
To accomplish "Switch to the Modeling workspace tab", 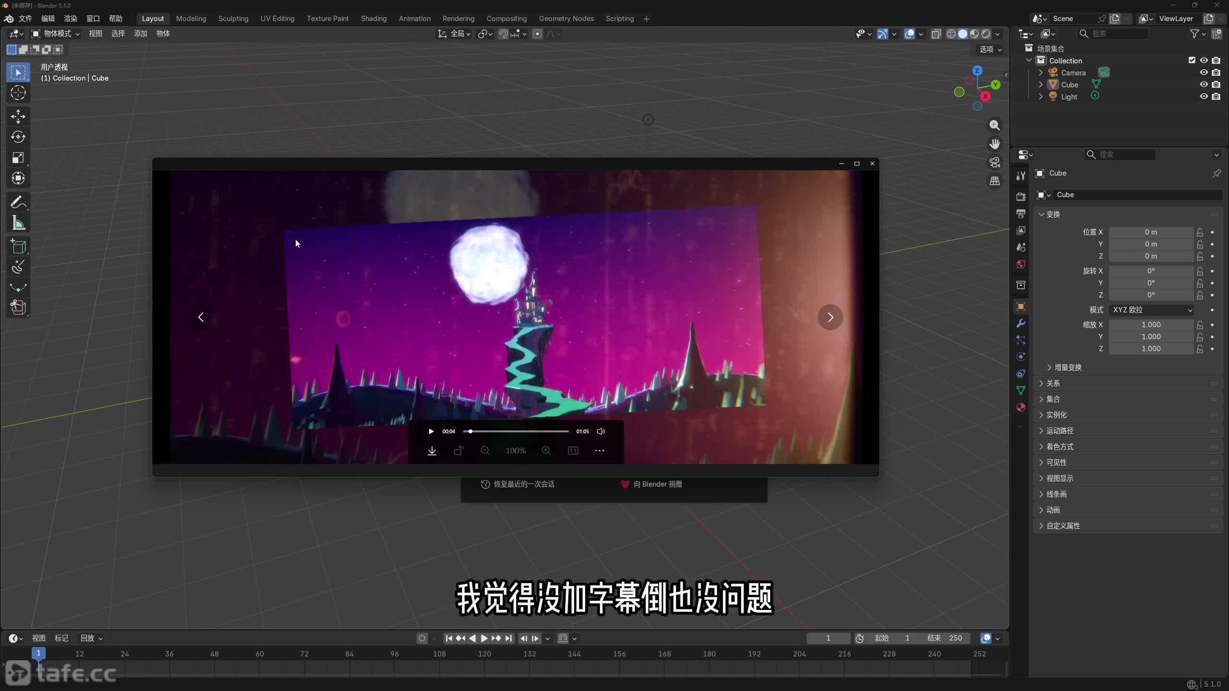I will tap(191, 19).
